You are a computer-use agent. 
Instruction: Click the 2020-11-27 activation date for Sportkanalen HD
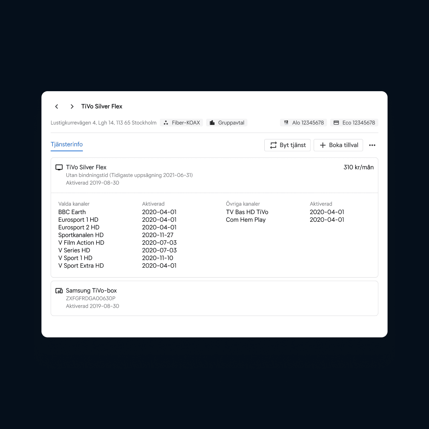158,235
